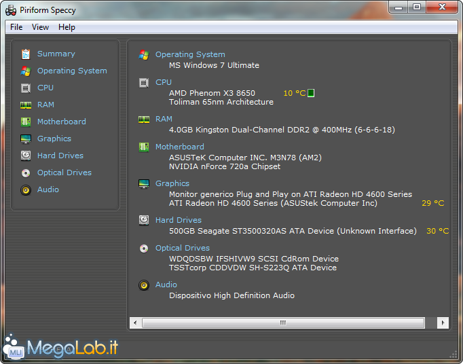Image resolution: width=463 pixels, height=364 pixels.
Task: Click the CPU temperature value 10 °C
Action: [295, 93]
